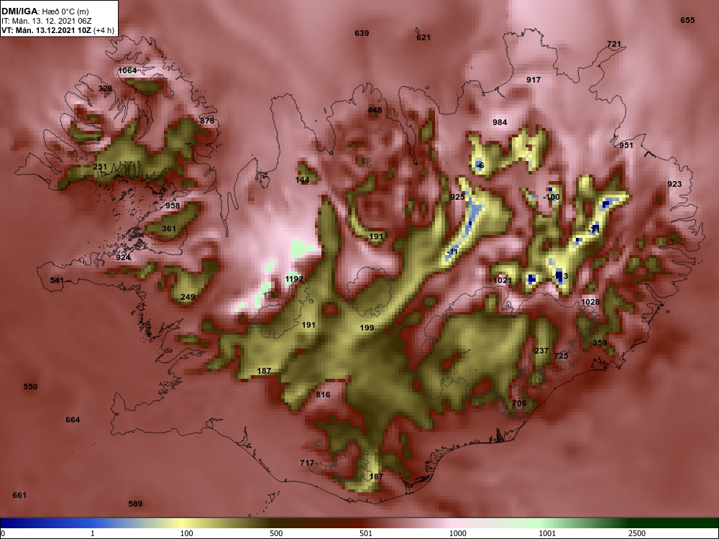The width and height of the screenshot is (719, 539).
Task: Click the DMI/IGA Hæð 0°C title line
Action: pyautogui.click(x=45, y=11)
